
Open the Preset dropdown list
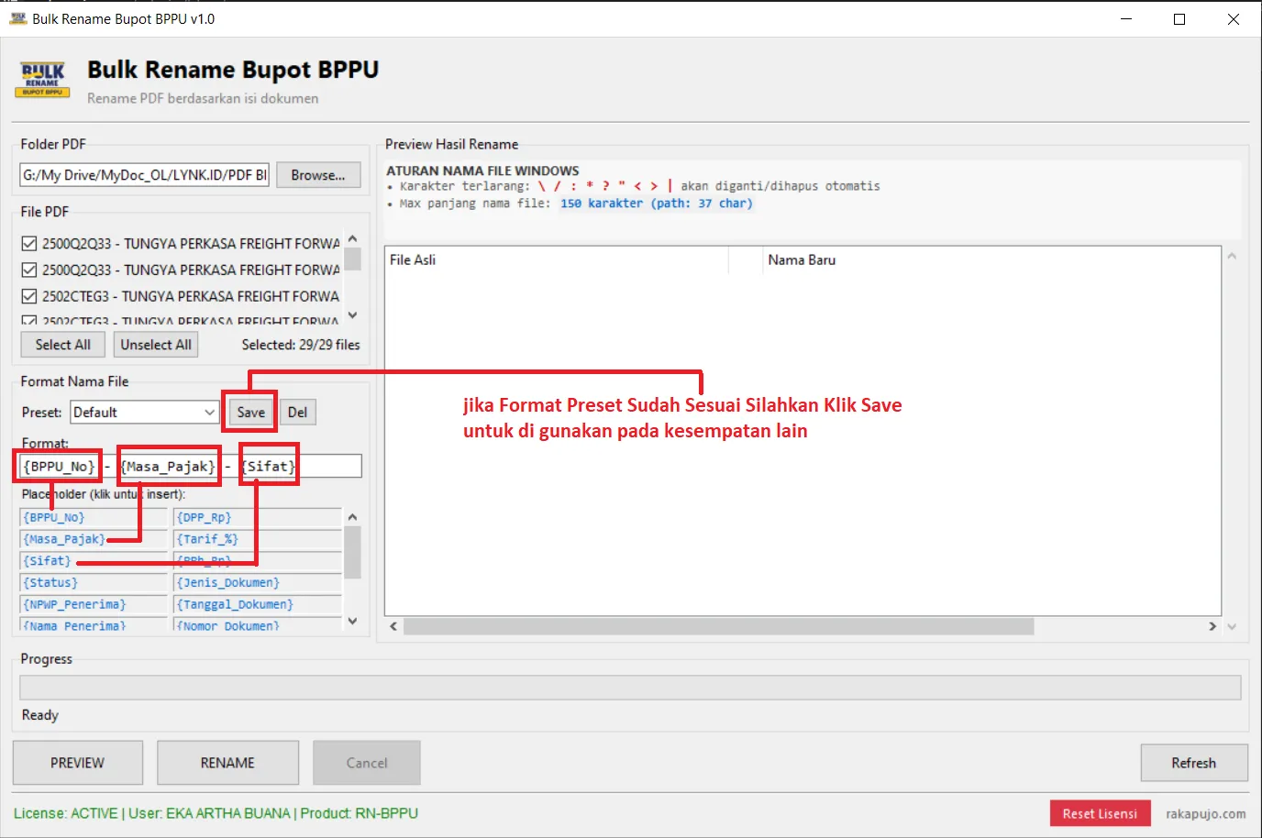point(209,413)
